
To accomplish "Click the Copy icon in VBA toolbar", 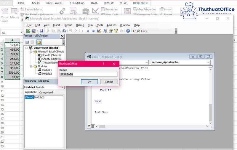I will [x=53, y=31].
